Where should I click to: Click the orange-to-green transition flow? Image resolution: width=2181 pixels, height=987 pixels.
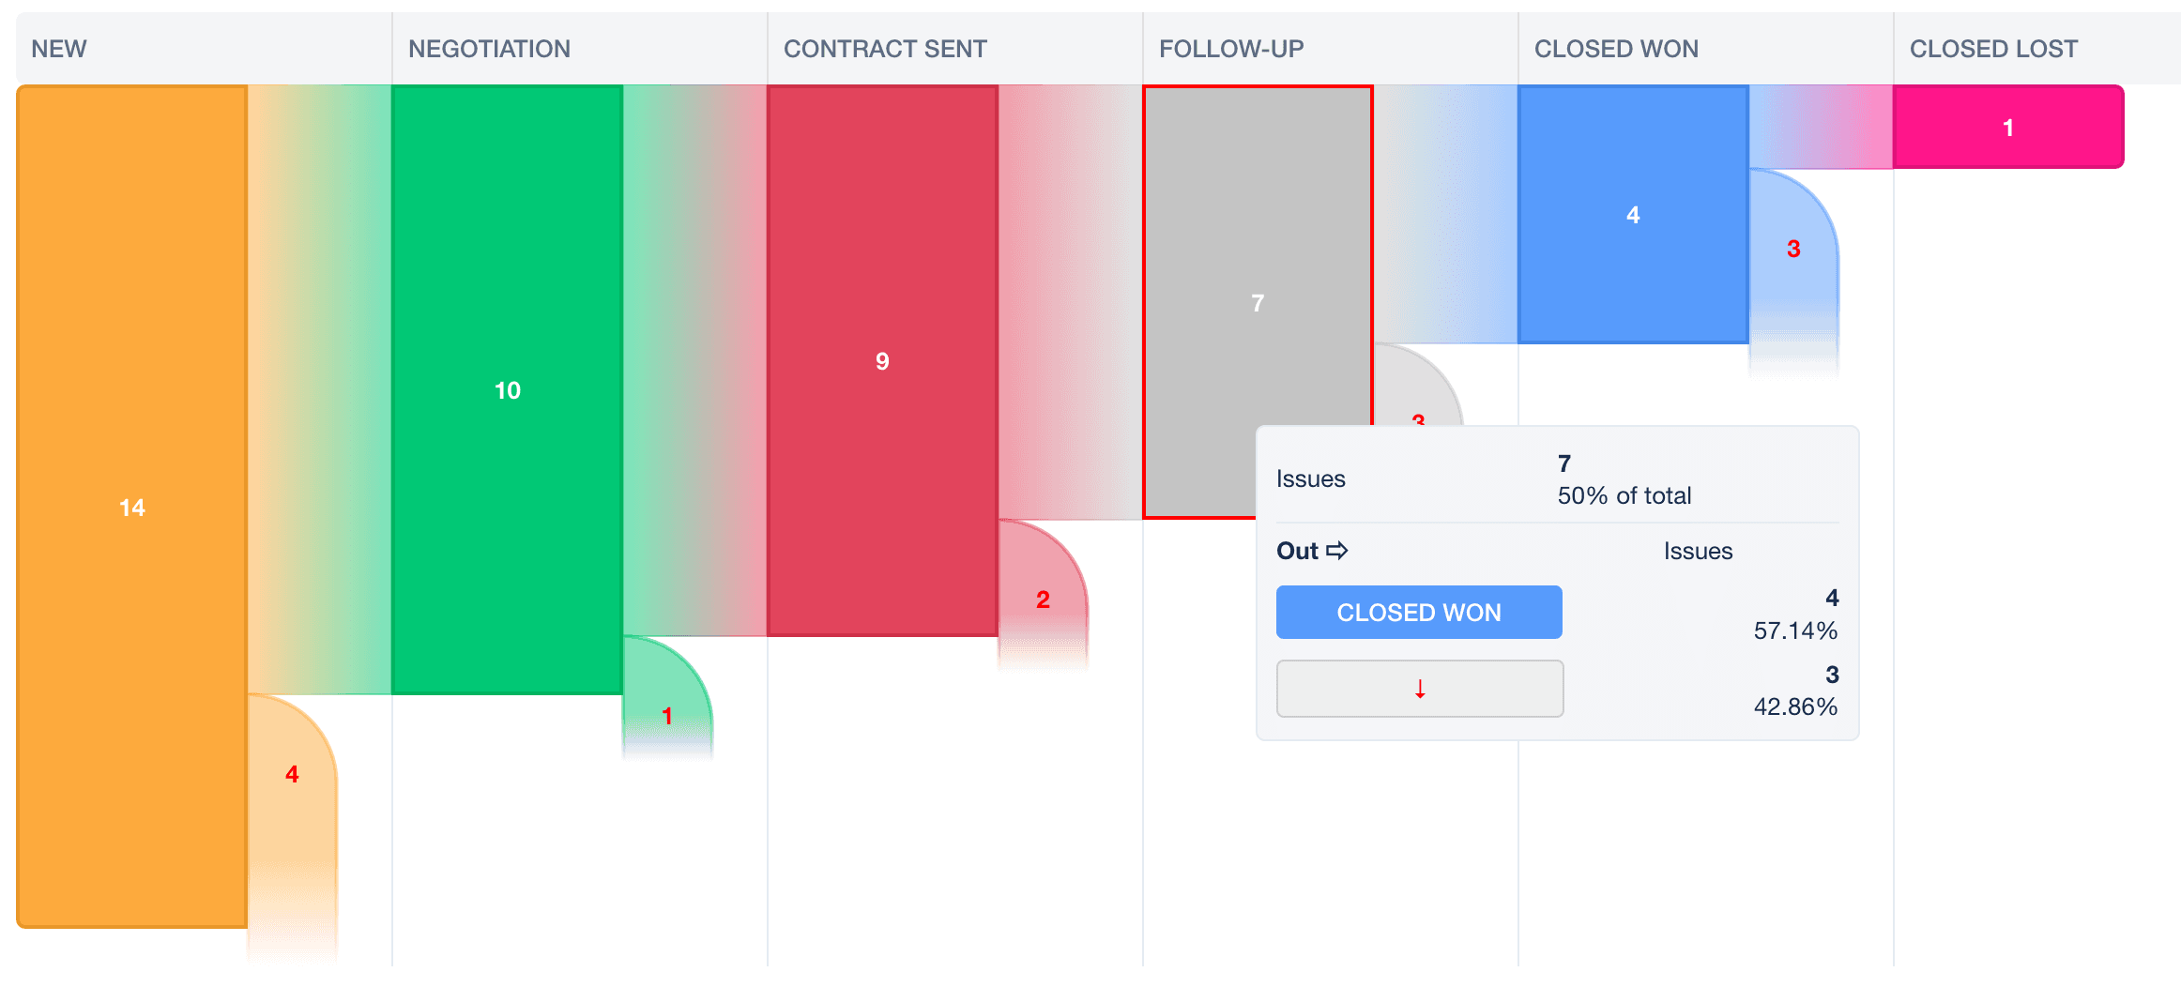tap(320, 389)
